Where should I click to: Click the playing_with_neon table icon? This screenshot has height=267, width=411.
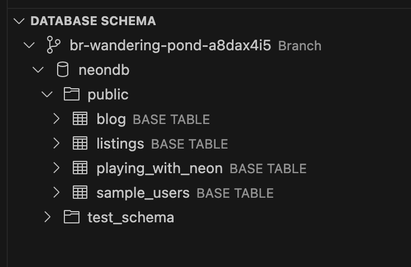tap(80, 168)
